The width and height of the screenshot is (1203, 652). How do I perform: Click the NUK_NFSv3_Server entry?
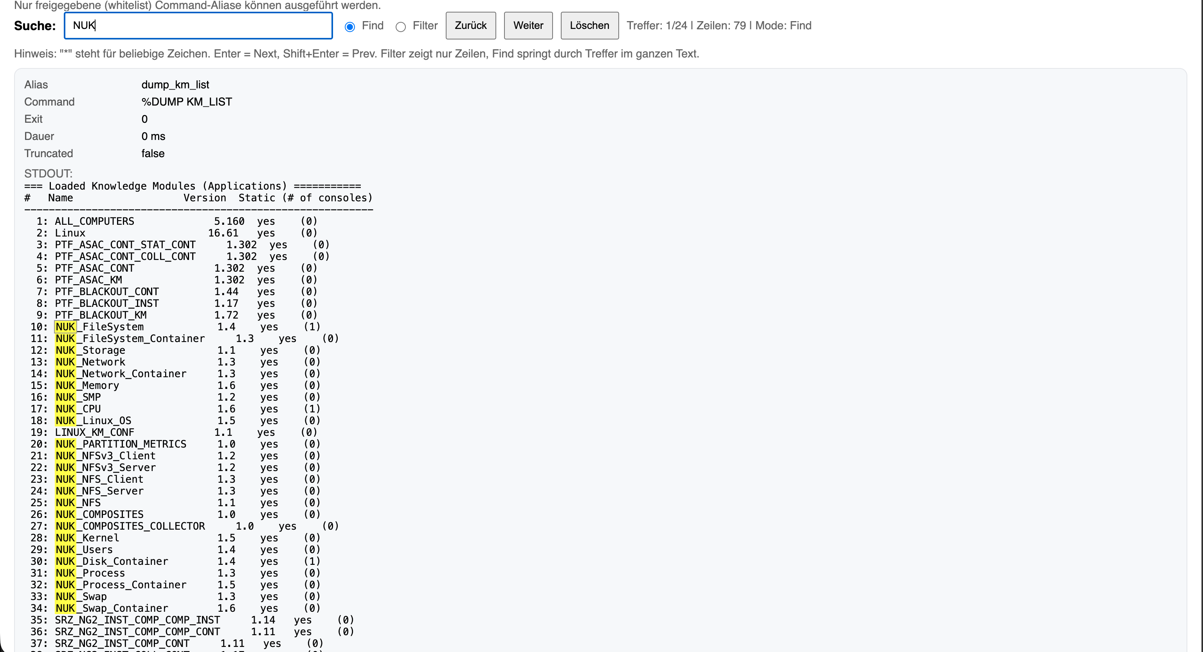click(106, 468)
